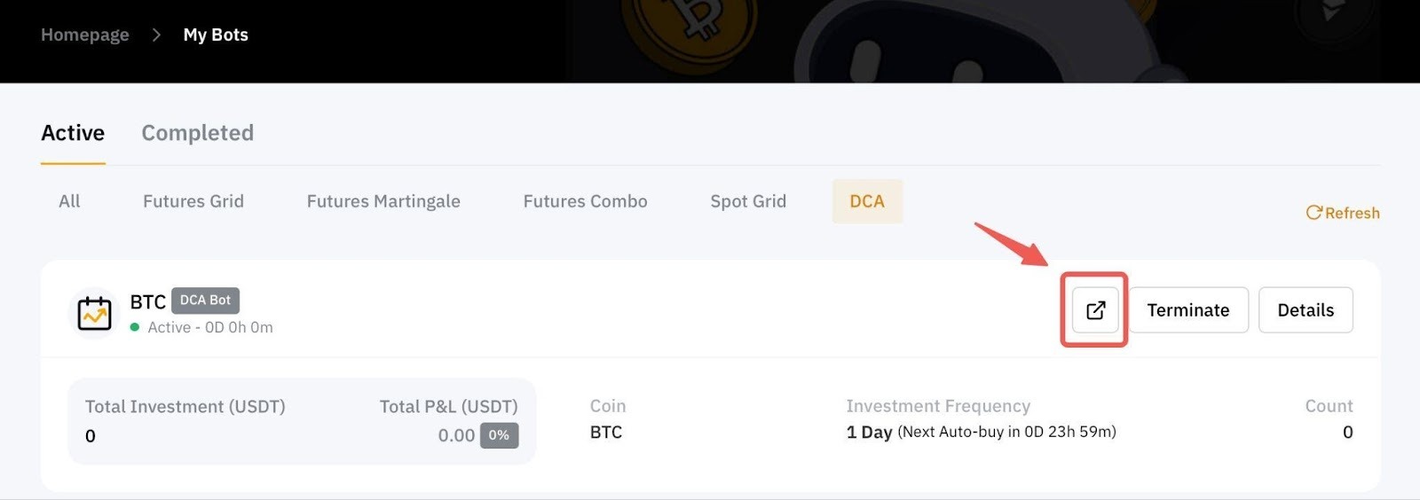The width and height of the screenshot is (1420, 500).
Task: Select the DCA filter tab
Action: coord(867,201)
